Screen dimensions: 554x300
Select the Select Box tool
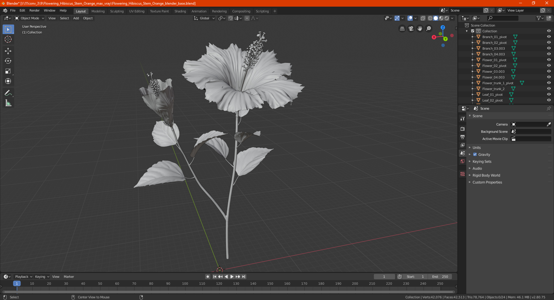8,29
